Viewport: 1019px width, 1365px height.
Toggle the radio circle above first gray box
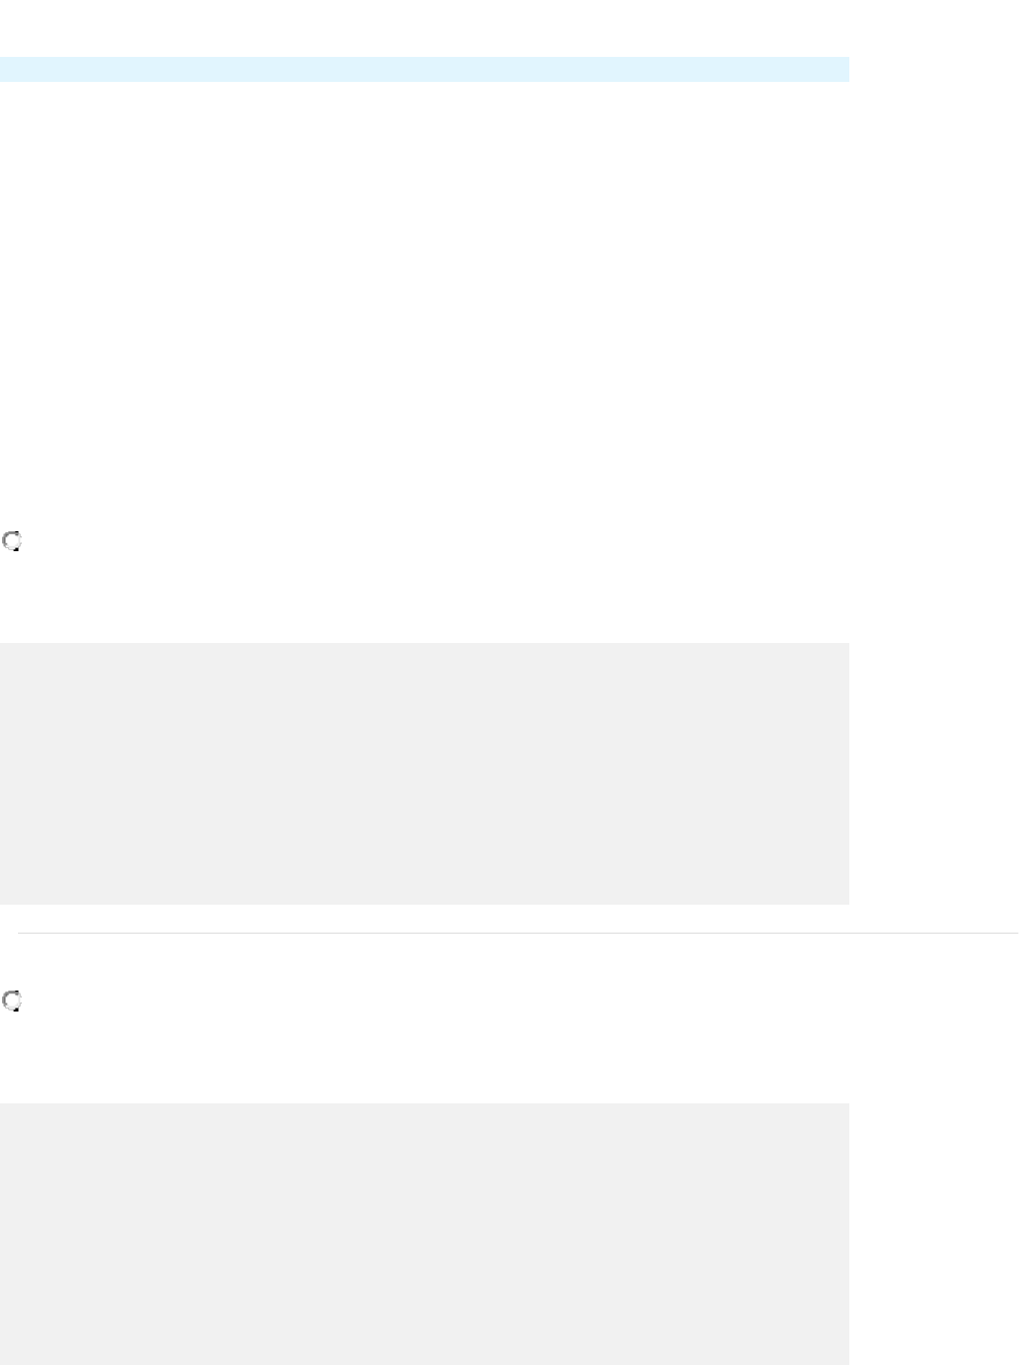tap(12, 541)
